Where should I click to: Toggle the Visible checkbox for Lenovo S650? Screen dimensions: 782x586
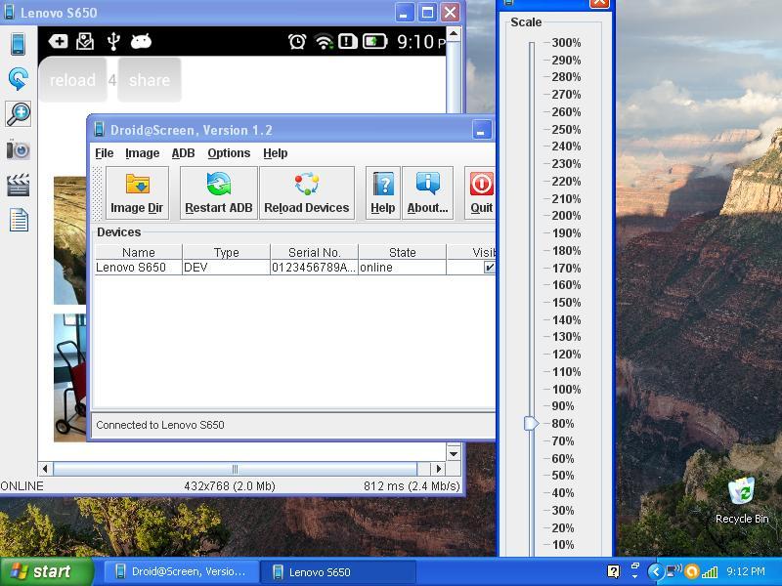pos(490,268)
